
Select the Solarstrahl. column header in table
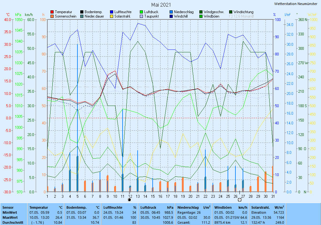coord(261,207)
